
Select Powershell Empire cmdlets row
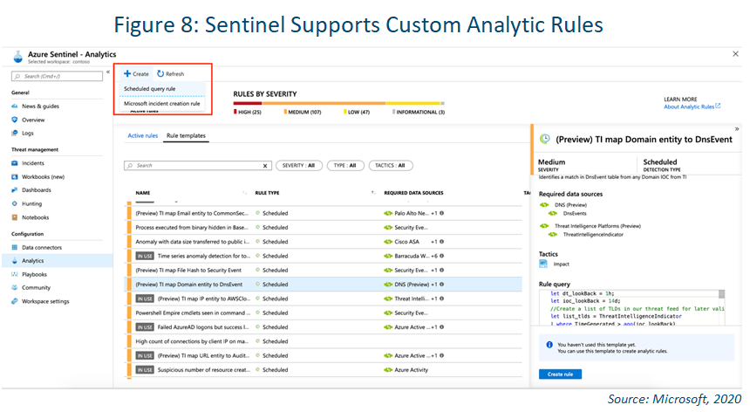[x=324, y=313]
